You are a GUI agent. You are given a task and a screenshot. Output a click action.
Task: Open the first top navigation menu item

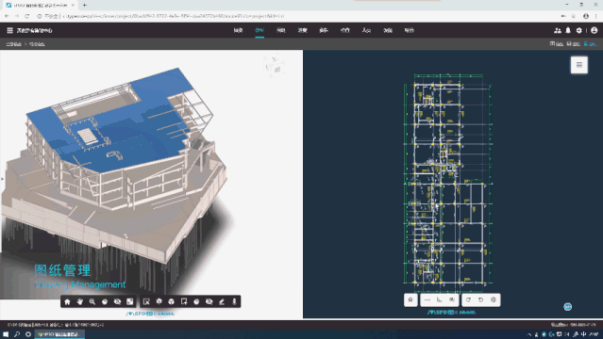238,30
